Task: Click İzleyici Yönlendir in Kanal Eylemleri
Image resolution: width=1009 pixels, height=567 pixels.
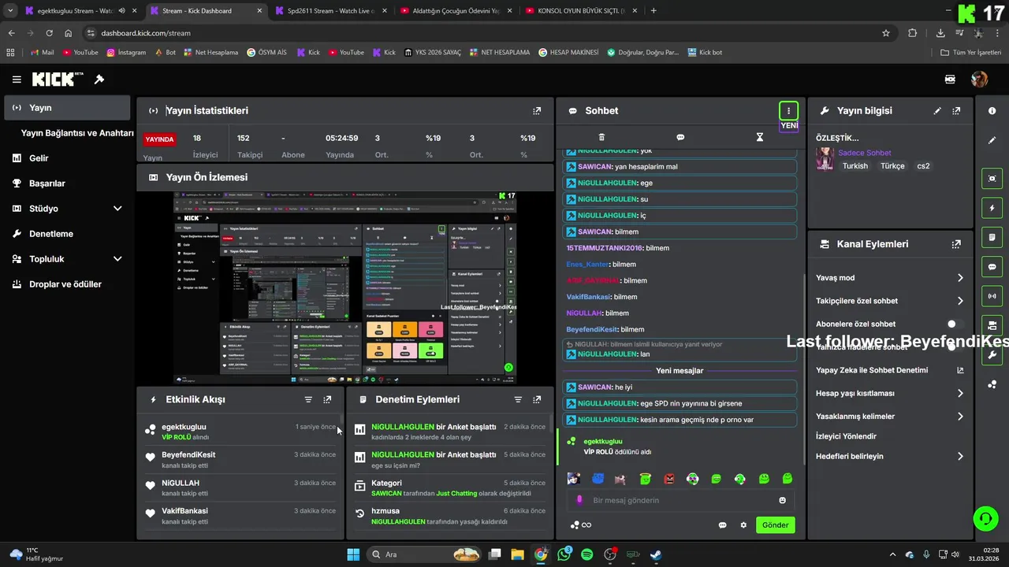Action: click(846, 436)
